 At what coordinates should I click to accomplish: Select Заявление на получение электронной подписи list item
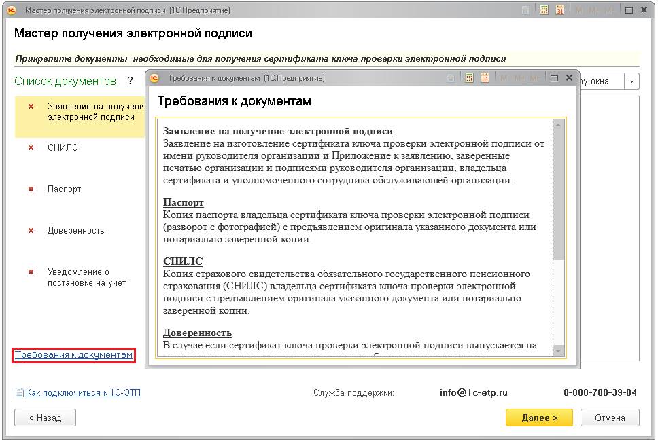tap(80, 117)
